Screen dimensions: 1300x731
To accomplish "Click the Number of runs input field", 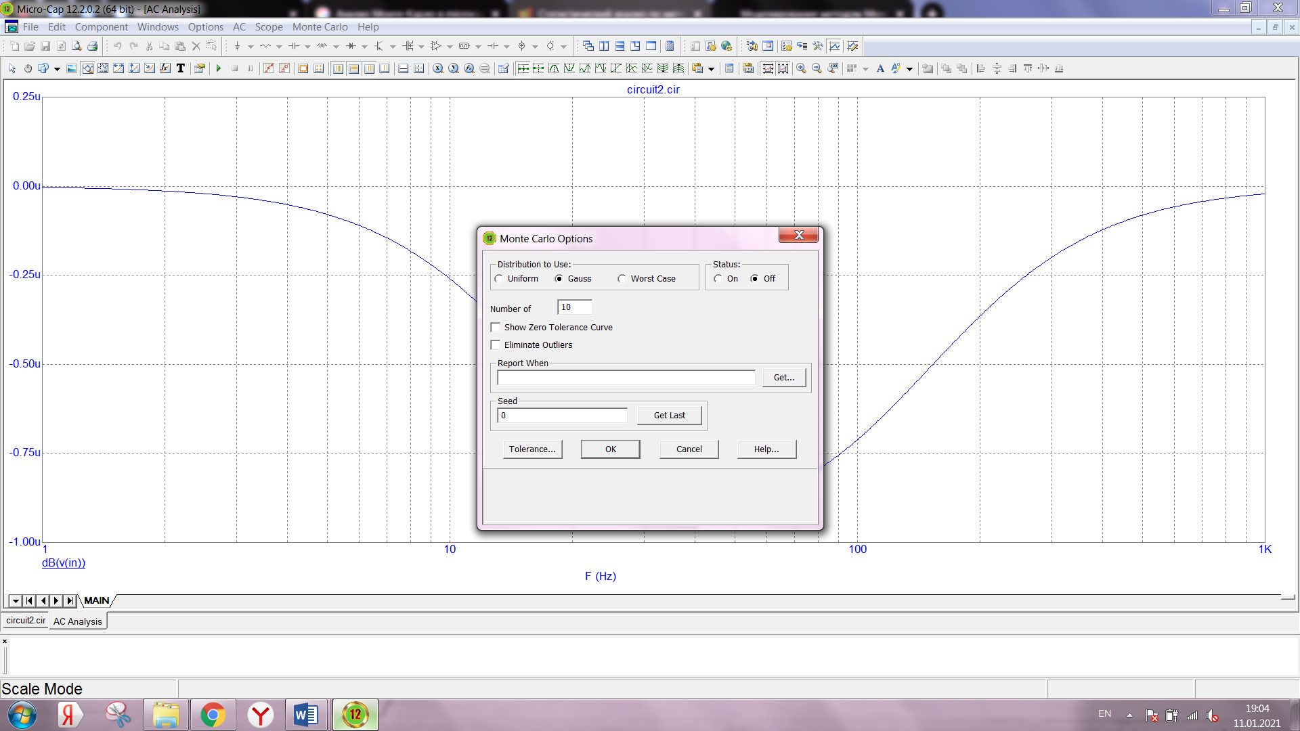I will 575,307.
